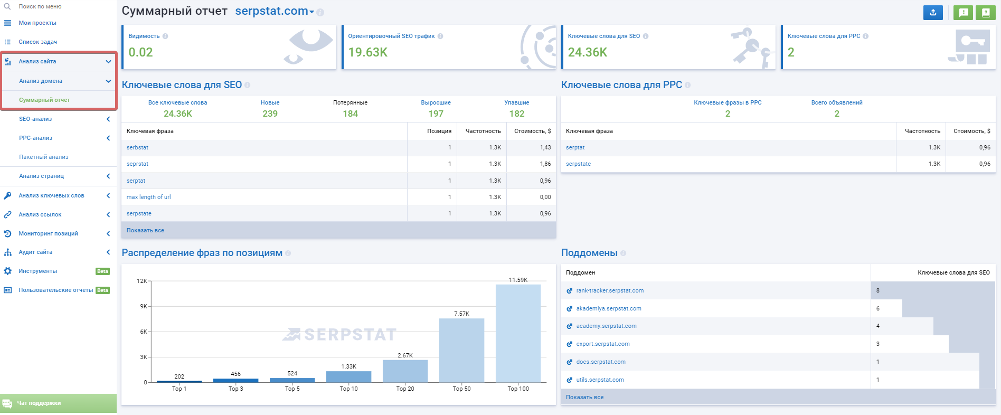Screen dimensions: 1001x415
Task: Open external link icon for utils.serpstat.com
Action: pyautogui.click(x=569, y=380)
